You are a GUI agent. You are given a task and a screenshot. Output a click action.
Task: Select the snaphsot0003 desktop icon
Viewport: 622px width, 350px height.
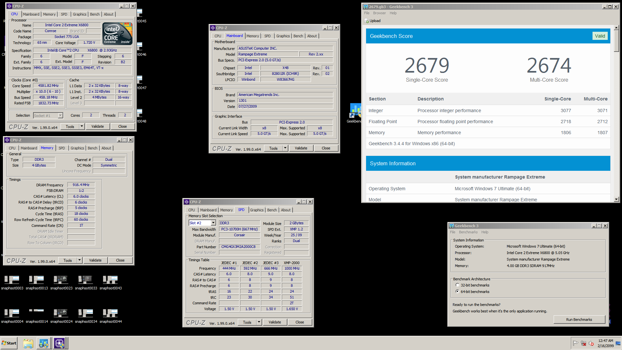click(x=12, y=282)
